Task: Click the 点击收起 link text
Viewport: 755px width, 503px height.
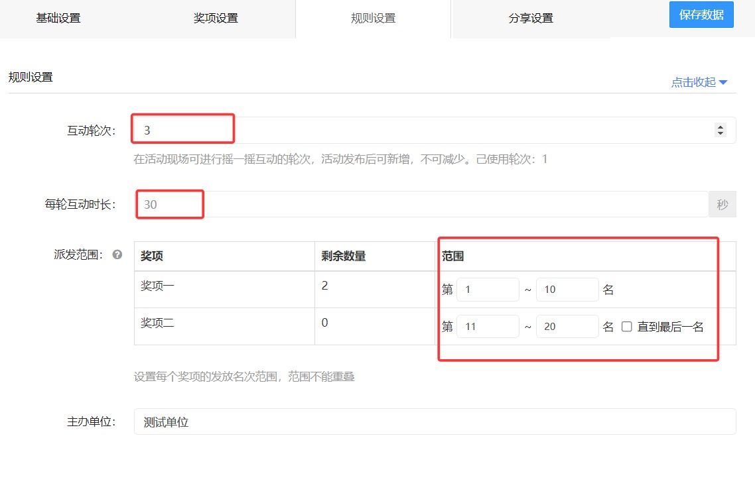Action: (x=693, y=82)
